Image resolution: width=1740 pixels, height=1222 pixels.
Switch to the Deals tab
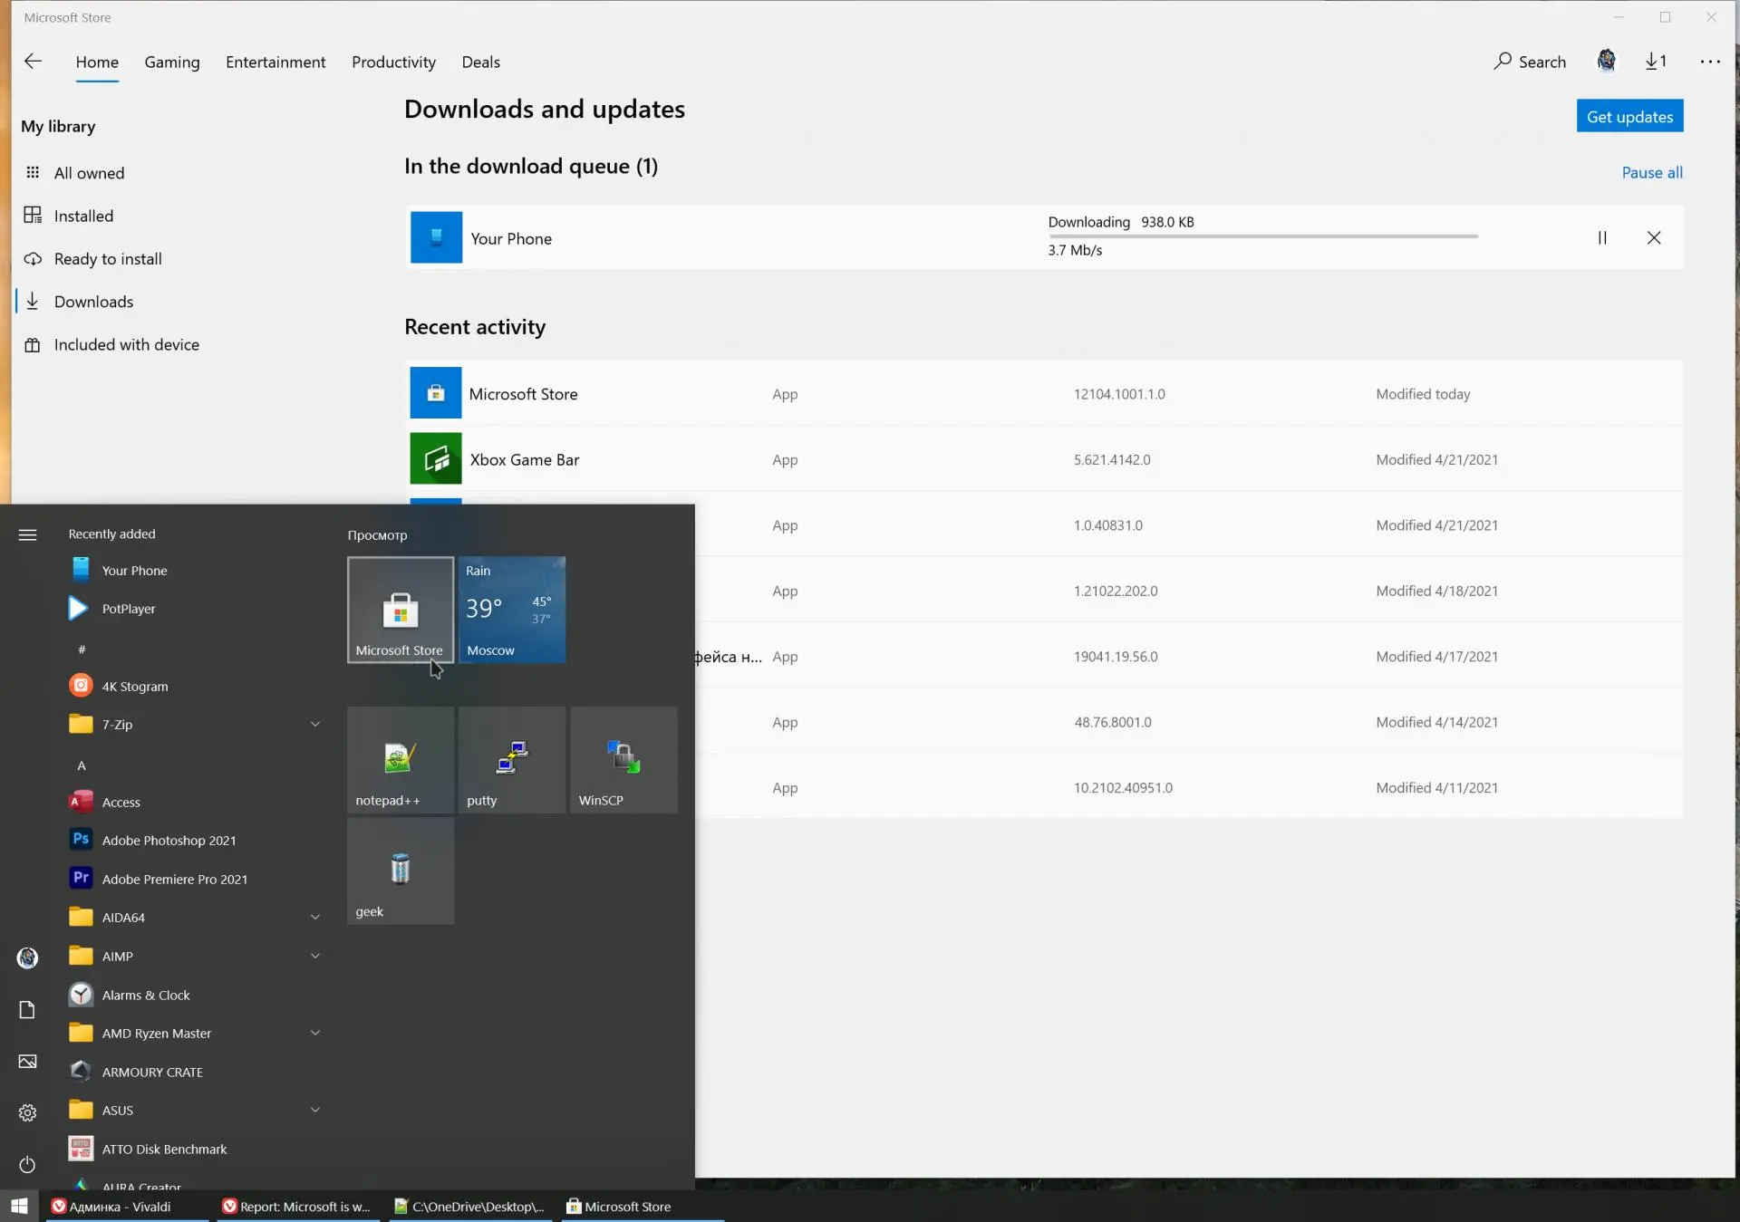[x=480, y=62]
